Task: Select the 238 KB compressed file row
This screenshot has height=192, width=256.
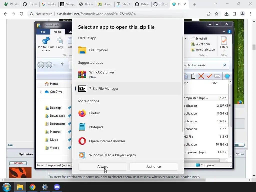Action: pos(206,98)
